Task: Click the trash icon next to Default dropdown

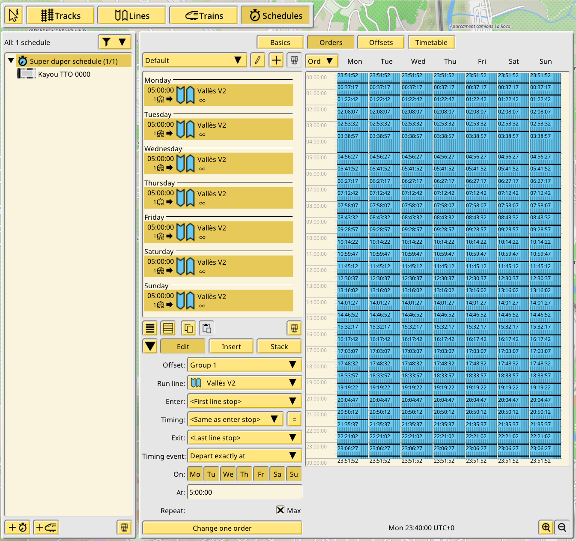Action: pos(294,60)
